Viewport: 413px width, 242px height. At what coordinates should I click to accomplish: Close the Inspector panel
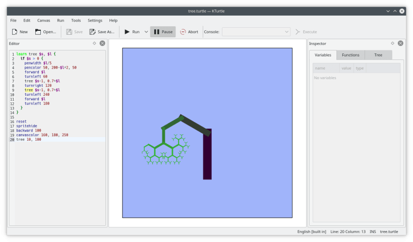point(400,43)
